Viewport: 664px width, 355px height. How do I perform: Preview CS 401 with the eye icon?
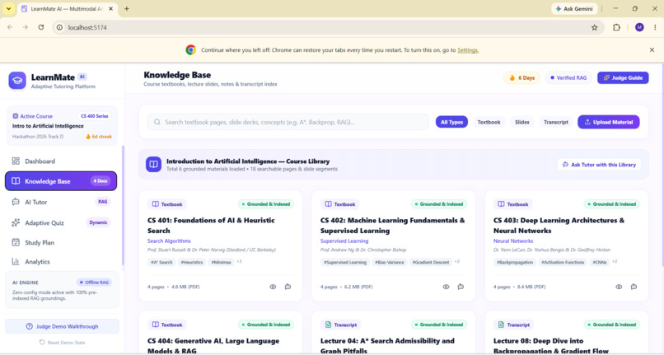(x=273, y=287)
